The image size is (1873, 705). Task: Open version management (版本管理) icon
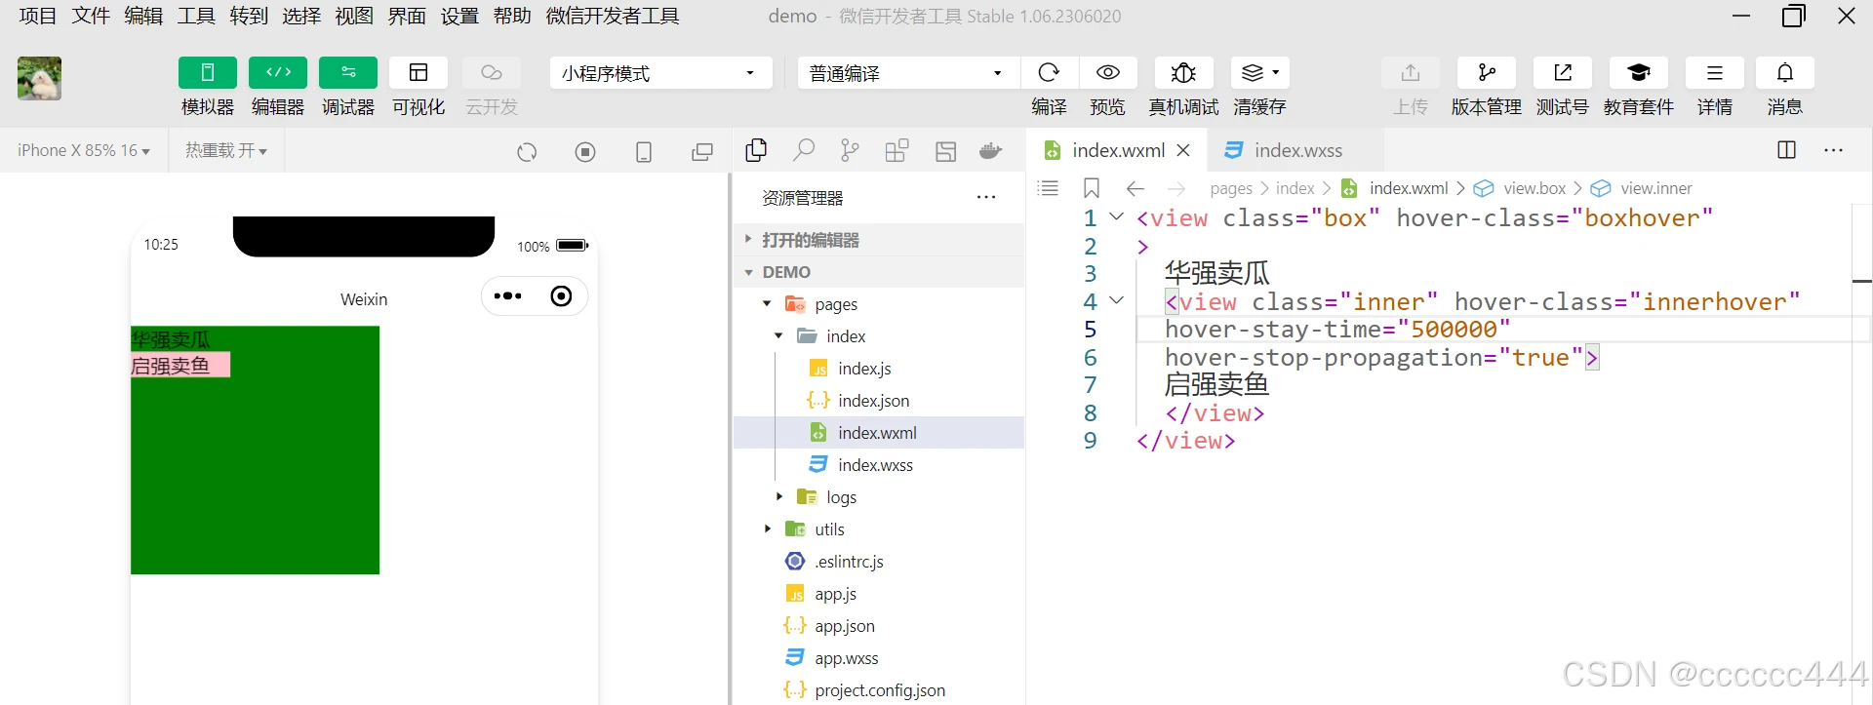pyautogui.click(x=1486, y=73)
